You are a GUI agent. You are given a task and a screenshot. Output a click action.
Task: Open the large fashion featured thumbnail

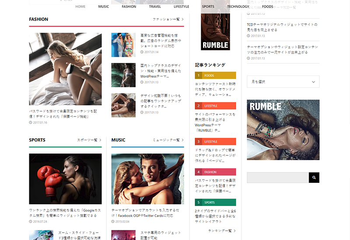(x=65, y=69)
